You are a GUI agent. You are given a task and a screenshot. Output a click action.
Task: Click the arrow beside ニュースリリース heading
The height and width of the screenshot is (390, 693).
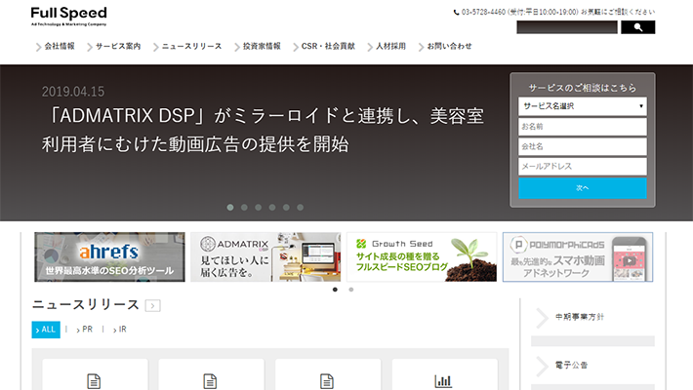point(153,305)
